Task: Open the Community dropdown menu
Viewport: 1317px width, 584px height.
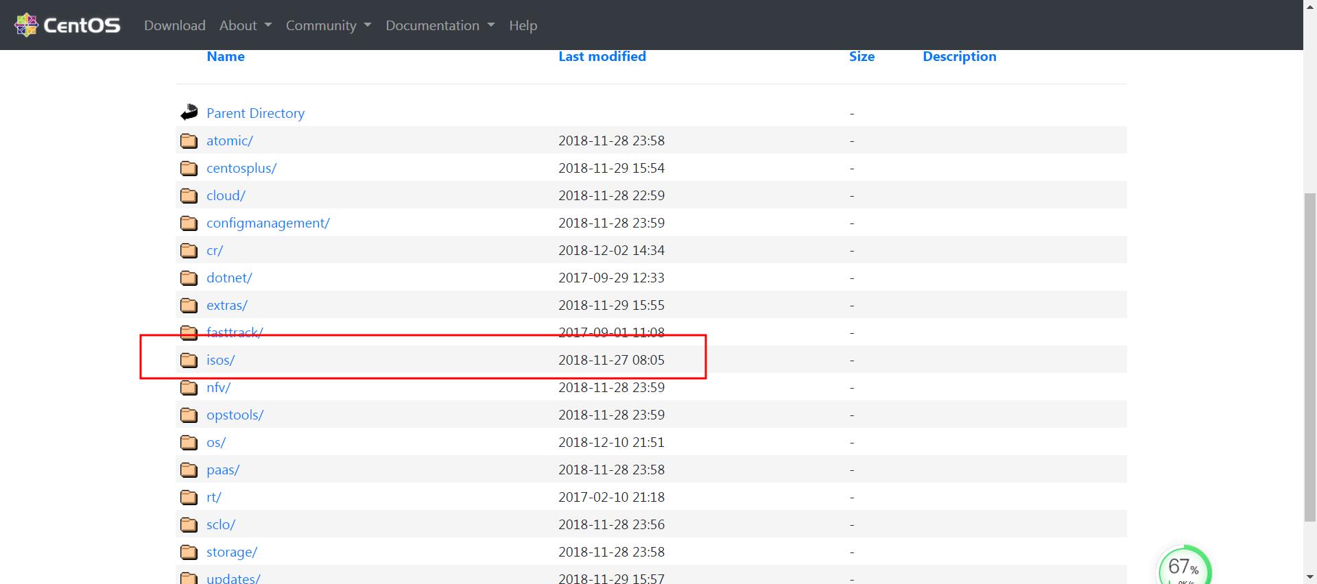Action: click(328, 25)
